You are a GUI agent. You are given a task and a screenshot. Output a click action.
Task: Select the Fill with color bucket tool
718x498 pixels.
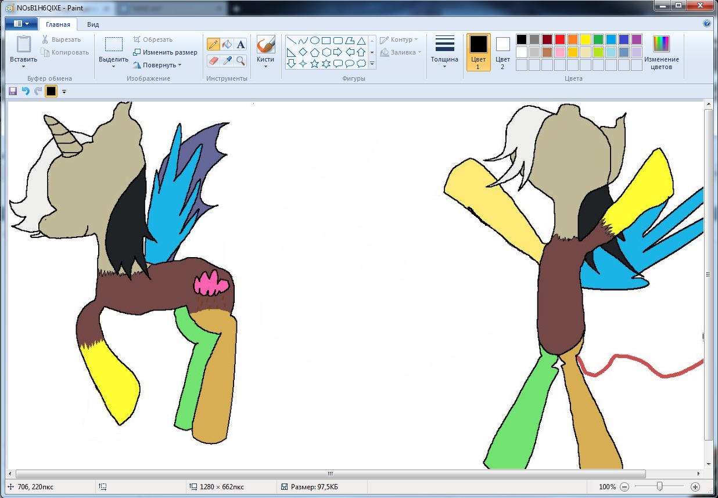coord(227,45)
